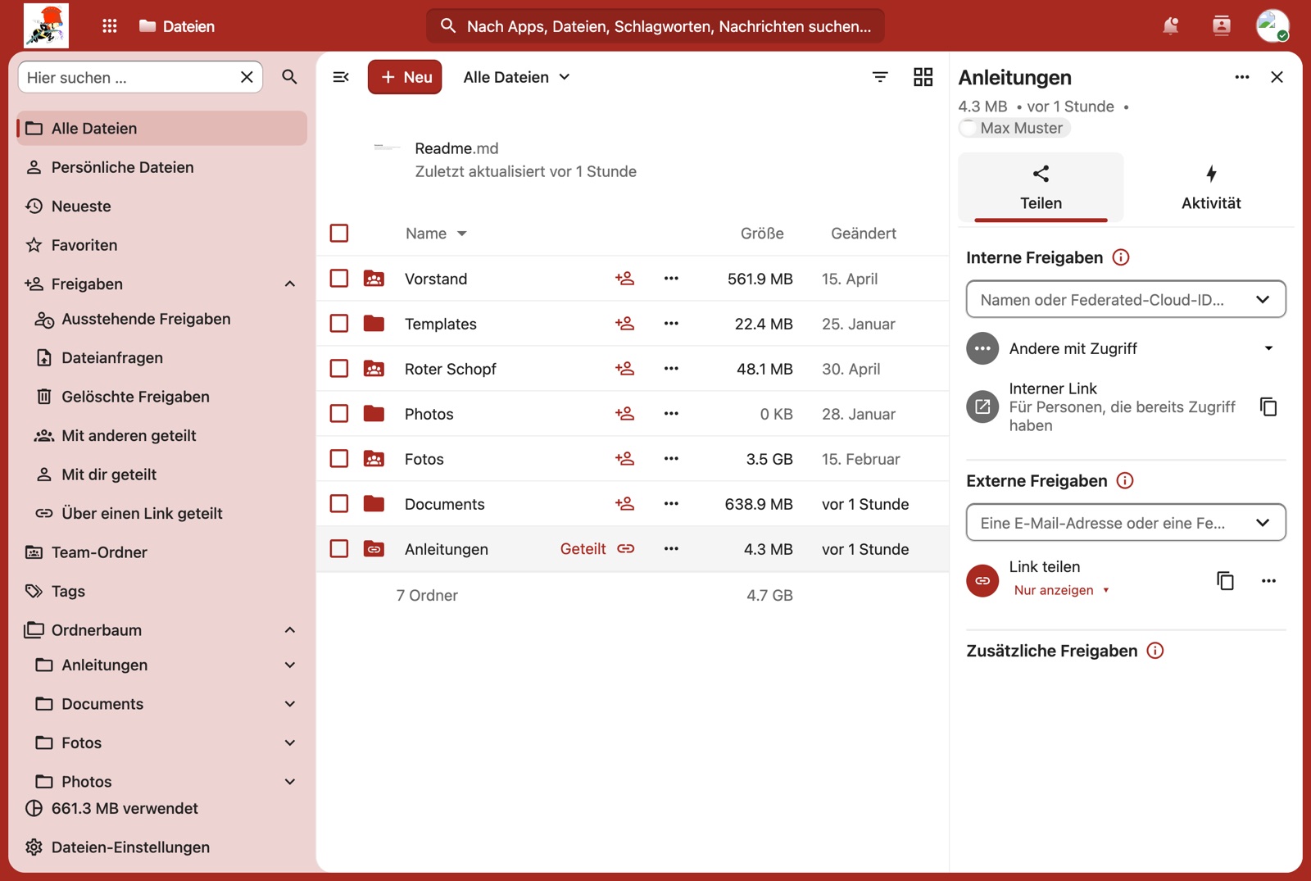Check the Documents folder checkbox
Screen dimensions: 1311x881
click(x=339, y=504)
